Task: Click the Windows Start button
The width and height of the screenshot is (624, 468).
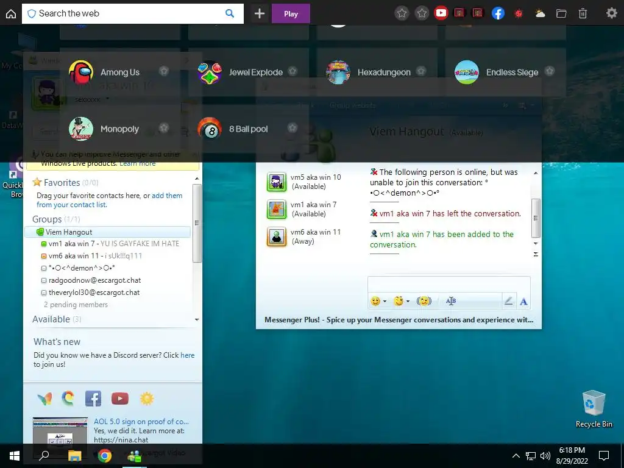Action: tap(15, 456)
